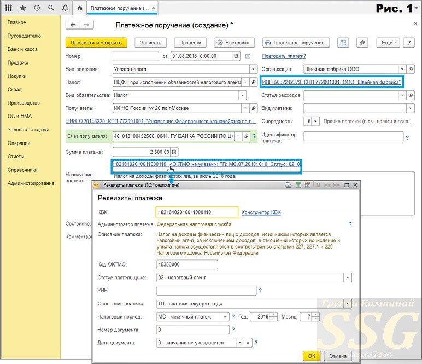Viewport: 422px width, 364px height.
Task: Show help for Идентификатор платежа
Action: (407, 138)
